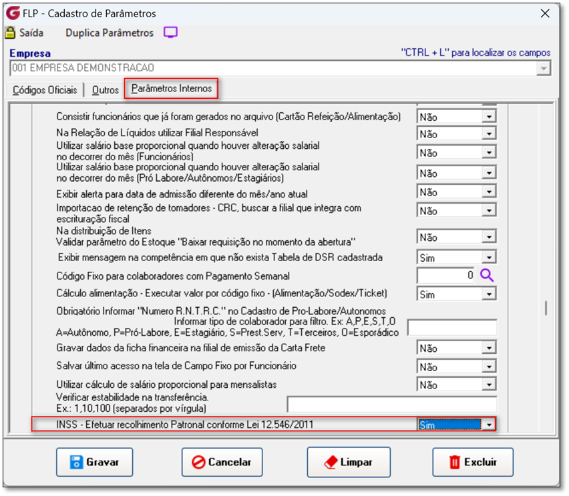Open salário base proporcional (Funcionários) dropdown
This screenshot has width=569, height=496.
click(489, 152)
